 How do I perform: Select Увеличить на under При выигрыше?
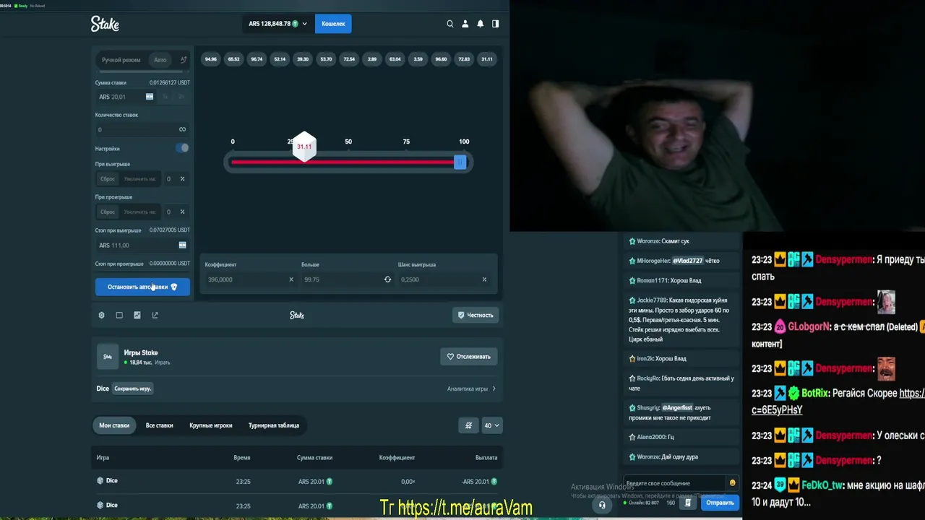[139, 179]
